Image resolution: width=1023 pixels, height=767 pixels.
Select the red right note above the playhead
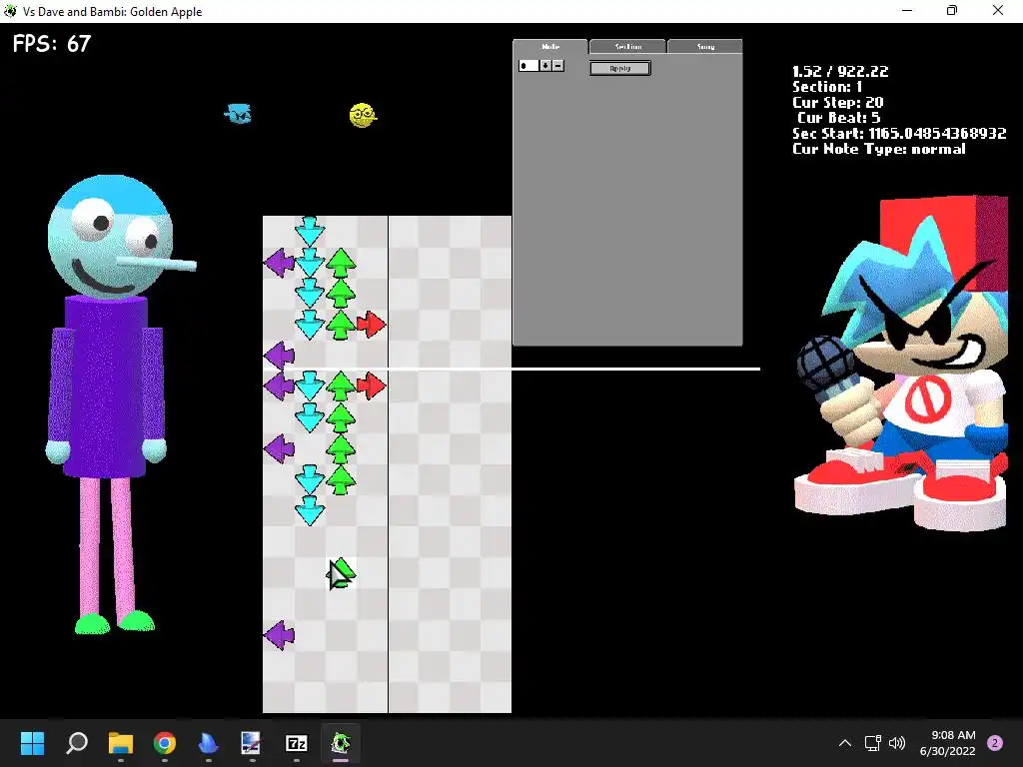tap(372, 325)
